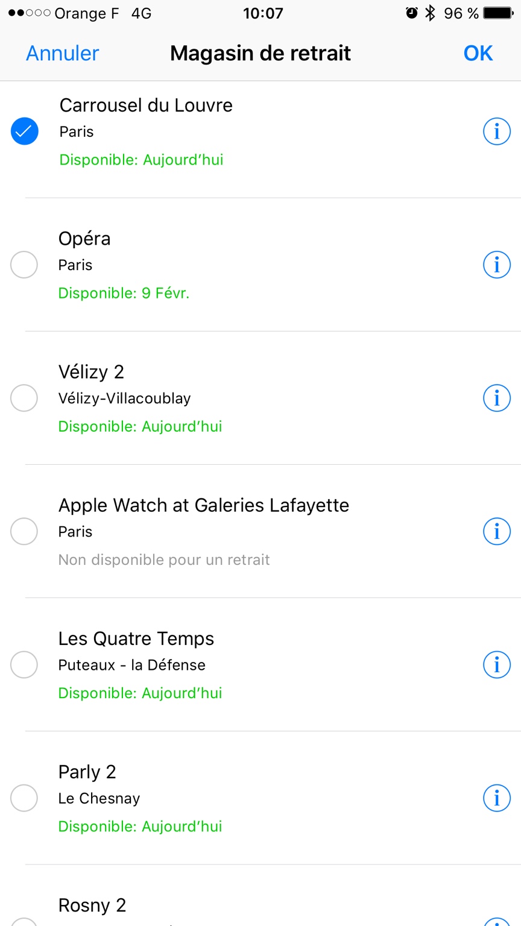Confirm store selection with OK
The width and height of the screenshot is (521, 926).
point(478,53)
